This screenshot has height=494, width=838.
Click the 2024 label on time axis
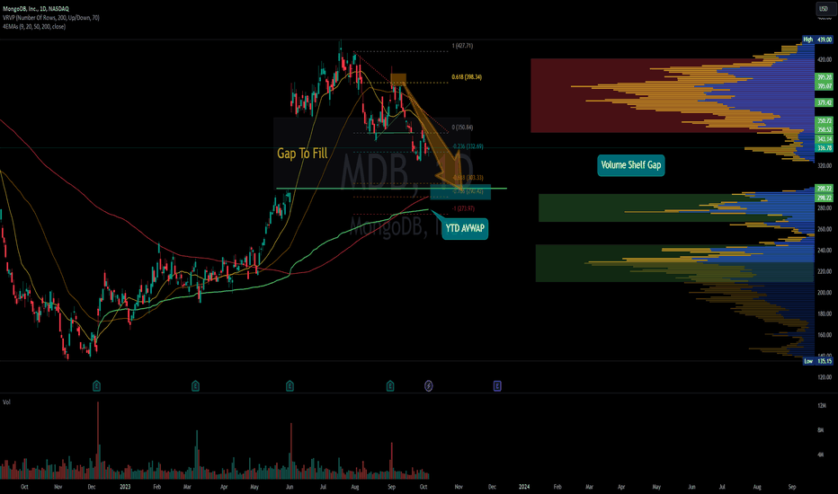point(524,487)
